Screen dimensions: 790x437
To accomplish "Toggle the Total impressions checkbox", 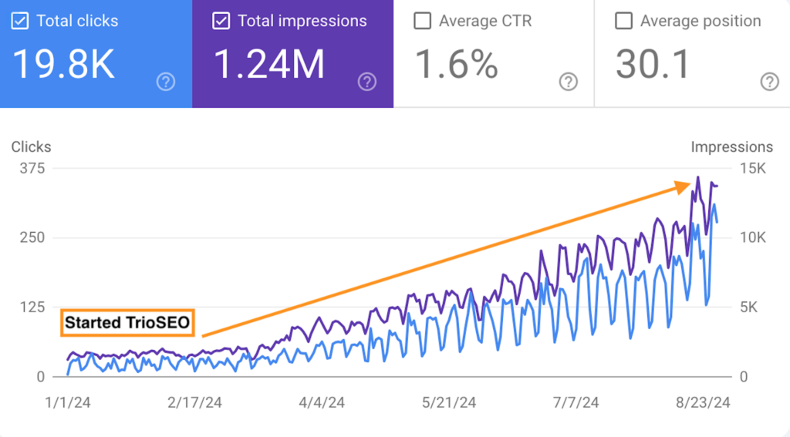I will pos(221,21).
